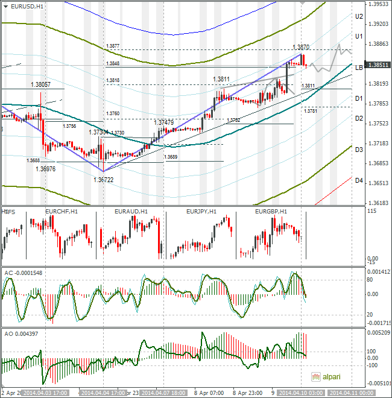Click the D4 level label

[x=359, y=180]
